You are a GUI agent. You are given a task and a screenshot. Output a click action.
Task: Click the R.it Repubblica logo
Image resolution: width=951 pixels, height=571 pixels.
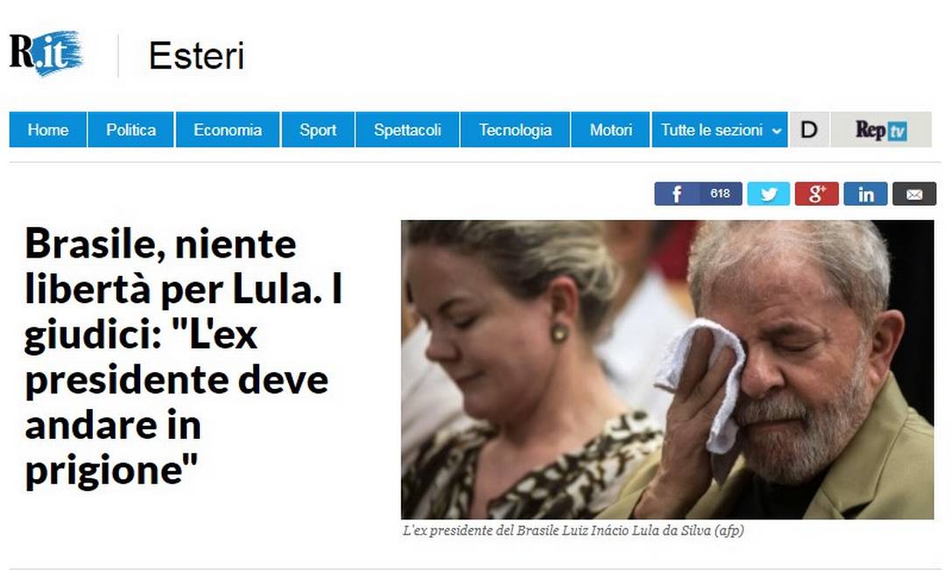click(x=46, y=53)
